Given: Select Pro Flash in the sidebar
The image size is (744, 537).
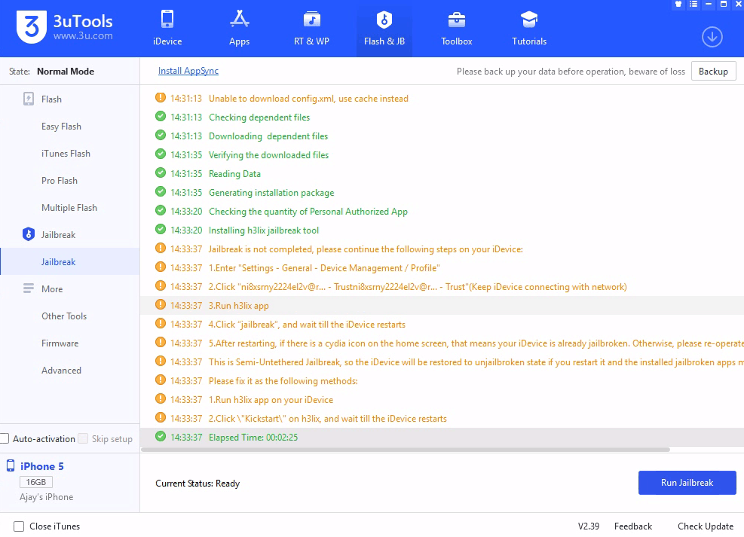Looking at the screenshot, I should click(60, 180).
